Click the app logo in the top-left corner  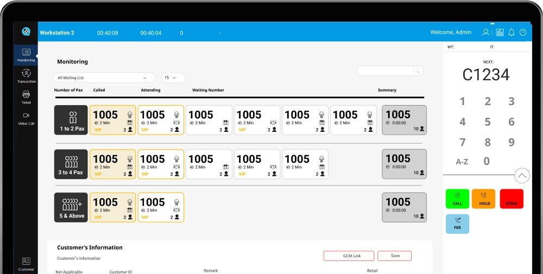(26, 31)
